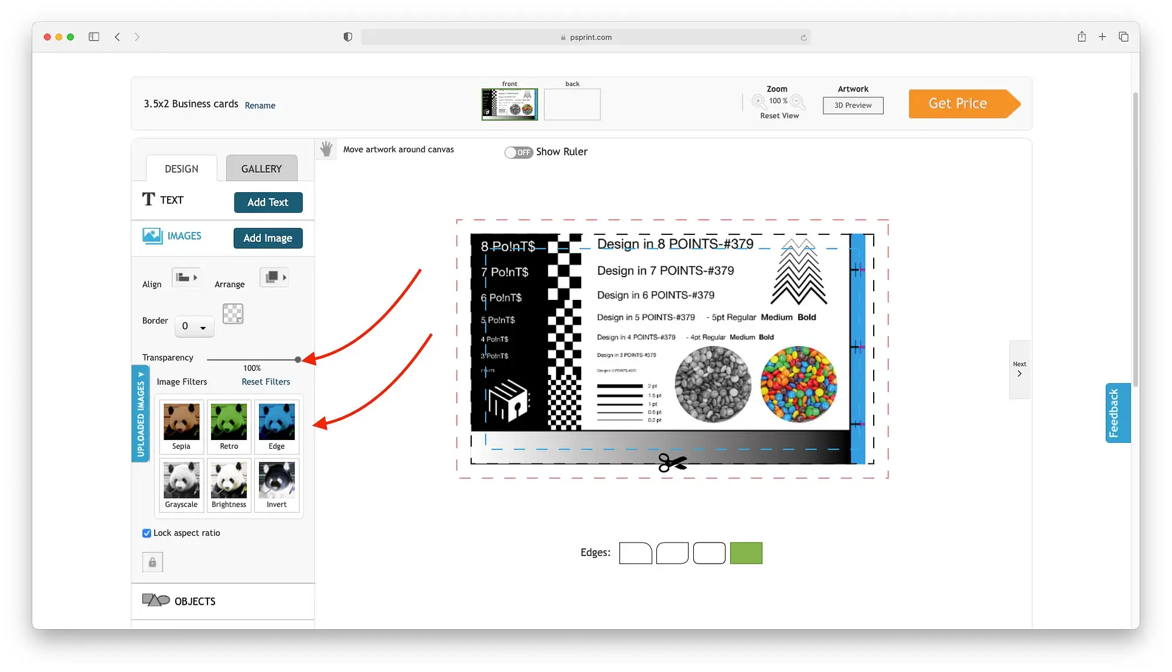Click the Reset Filters link
Screen dimensions: 1172x672
coord(265,381)
